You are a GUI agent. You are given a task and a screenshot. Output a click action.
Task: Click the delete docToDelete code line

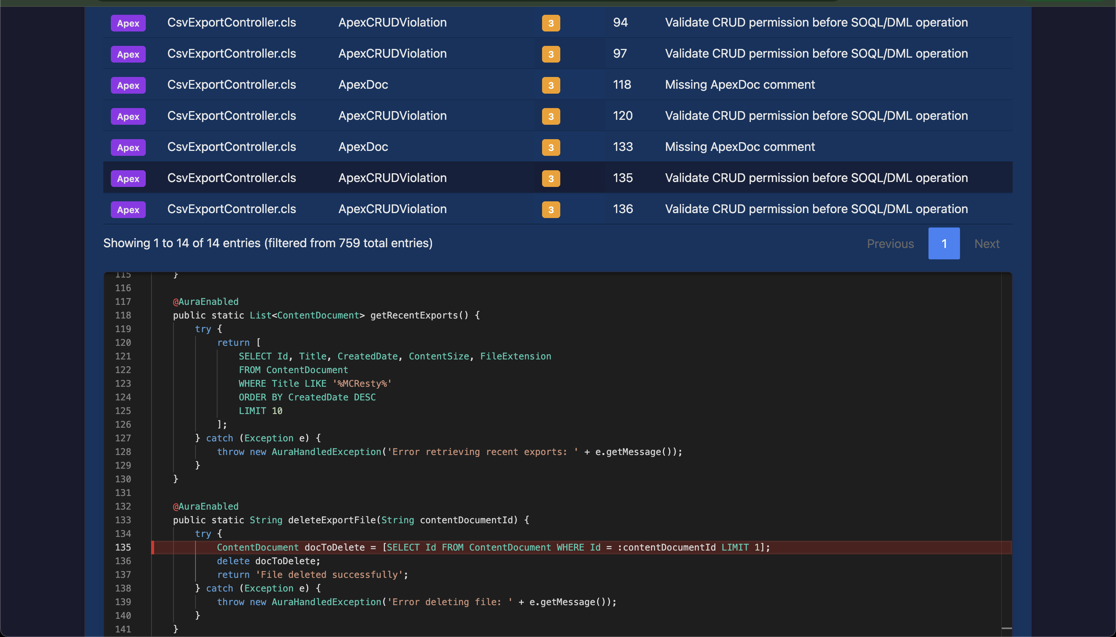click(268, 561)
